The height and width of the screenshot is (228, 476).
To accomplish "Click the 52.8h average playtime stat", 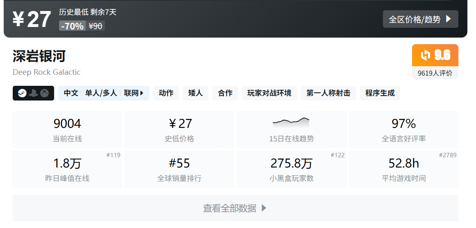I will [x=404, y=169].
